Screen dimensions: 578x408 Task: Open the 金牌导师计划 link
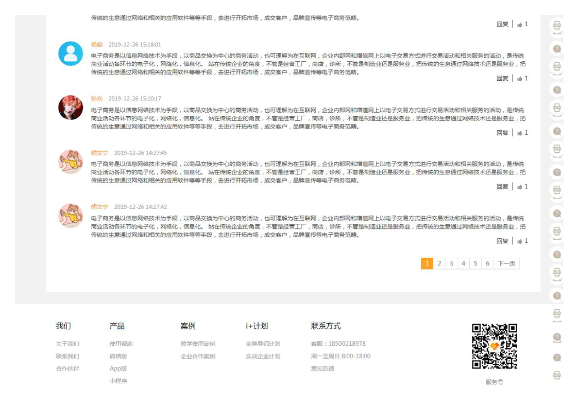pos(263,344)
